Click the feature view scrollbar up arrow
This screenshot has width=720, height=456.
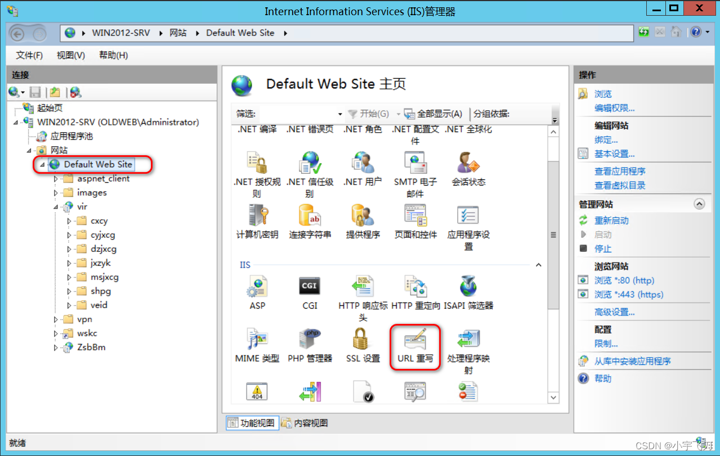click(x=554, y=132)
